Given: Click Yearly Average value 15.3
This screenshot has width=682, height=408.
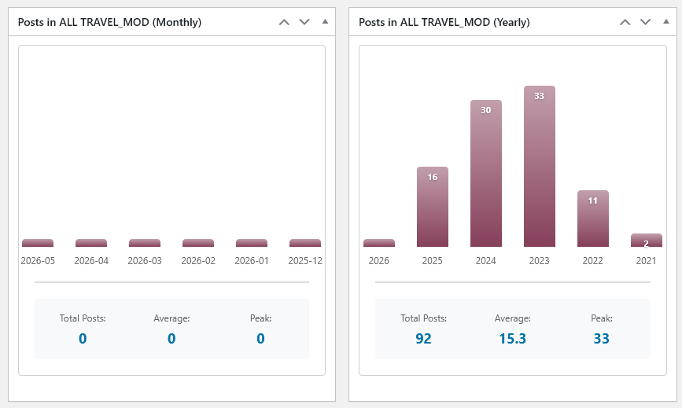Looking at the screenshot, I should click(512, 339).
